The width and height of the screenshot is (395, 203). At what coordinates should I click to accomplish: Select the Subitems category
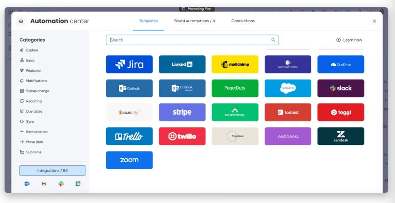pos(30,152)
